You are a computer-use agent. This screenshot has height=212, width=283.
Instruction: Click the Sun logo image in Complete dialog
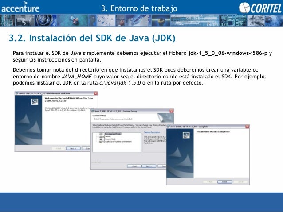(x=186, y=135)
